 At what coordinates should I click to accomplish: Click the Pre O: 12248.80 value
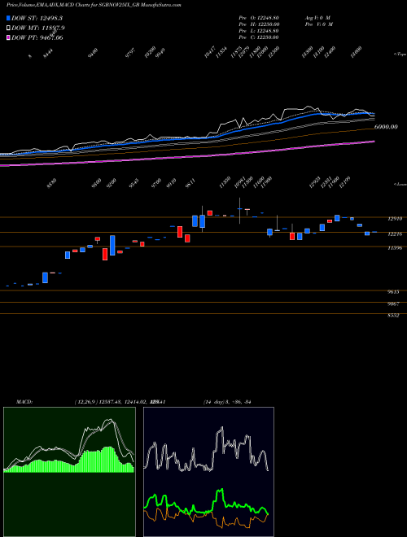tap(259, 17)
